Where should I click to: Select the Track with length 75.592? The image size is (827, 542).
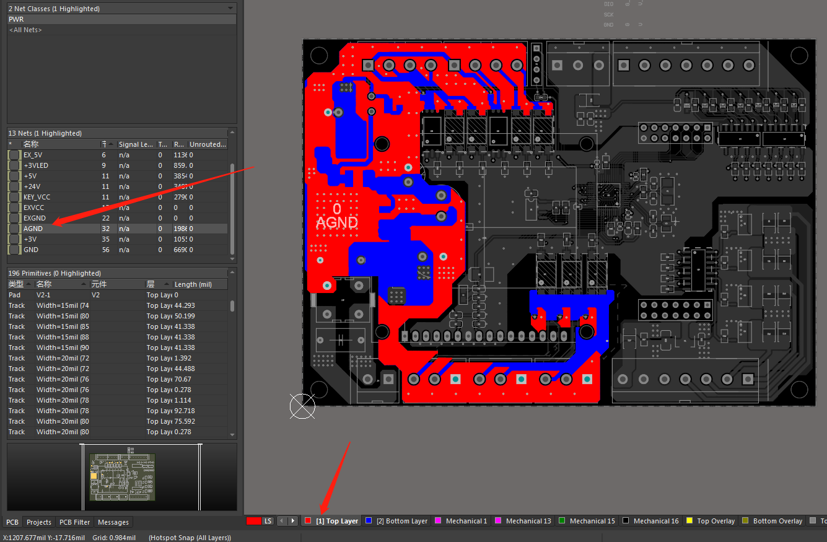(x=118, y=421)
